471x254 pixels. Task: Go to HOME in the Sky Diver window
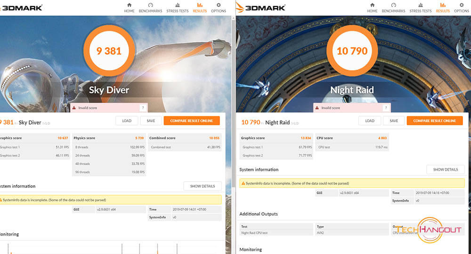(129, 8)
